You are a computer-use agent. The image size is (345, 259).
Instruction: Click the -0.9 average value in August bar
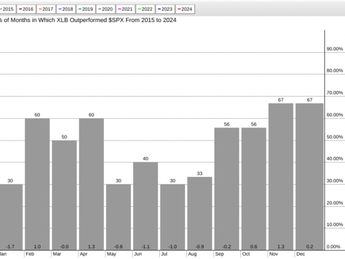[200, 246]
